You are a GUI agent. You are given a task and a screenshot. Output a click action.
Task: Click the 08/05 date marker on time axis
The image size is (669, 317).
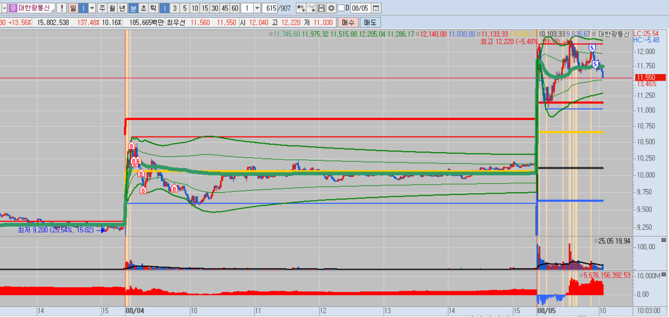(x=547, y=311)
